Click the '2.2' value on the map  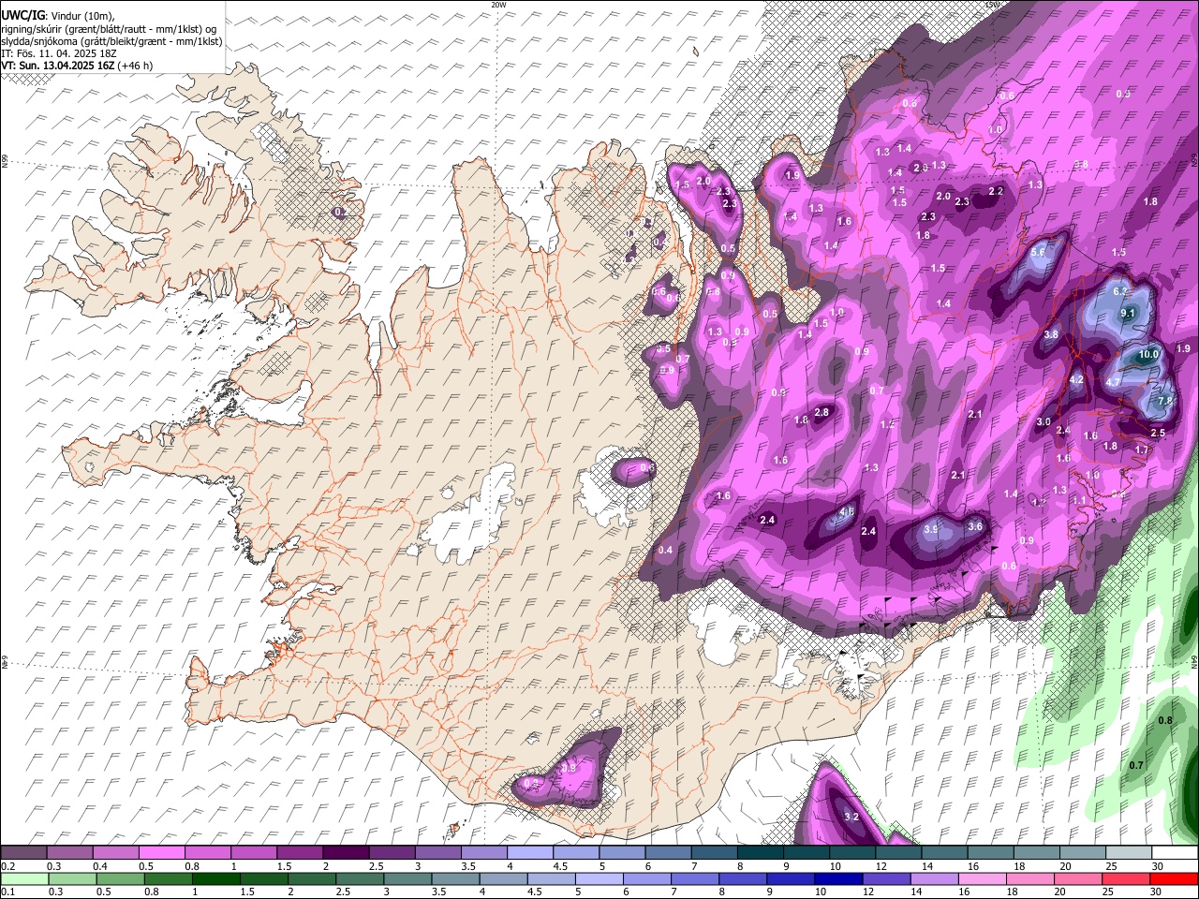tap(996, 191)
